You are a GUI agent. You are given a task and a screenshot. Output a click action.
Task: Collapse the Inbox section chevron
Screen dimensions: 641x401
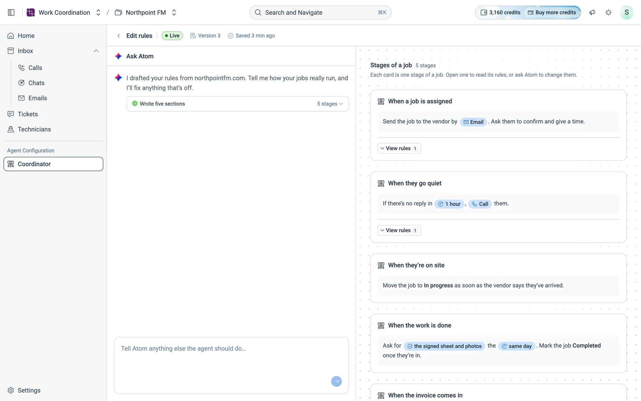tap(96, 51)
